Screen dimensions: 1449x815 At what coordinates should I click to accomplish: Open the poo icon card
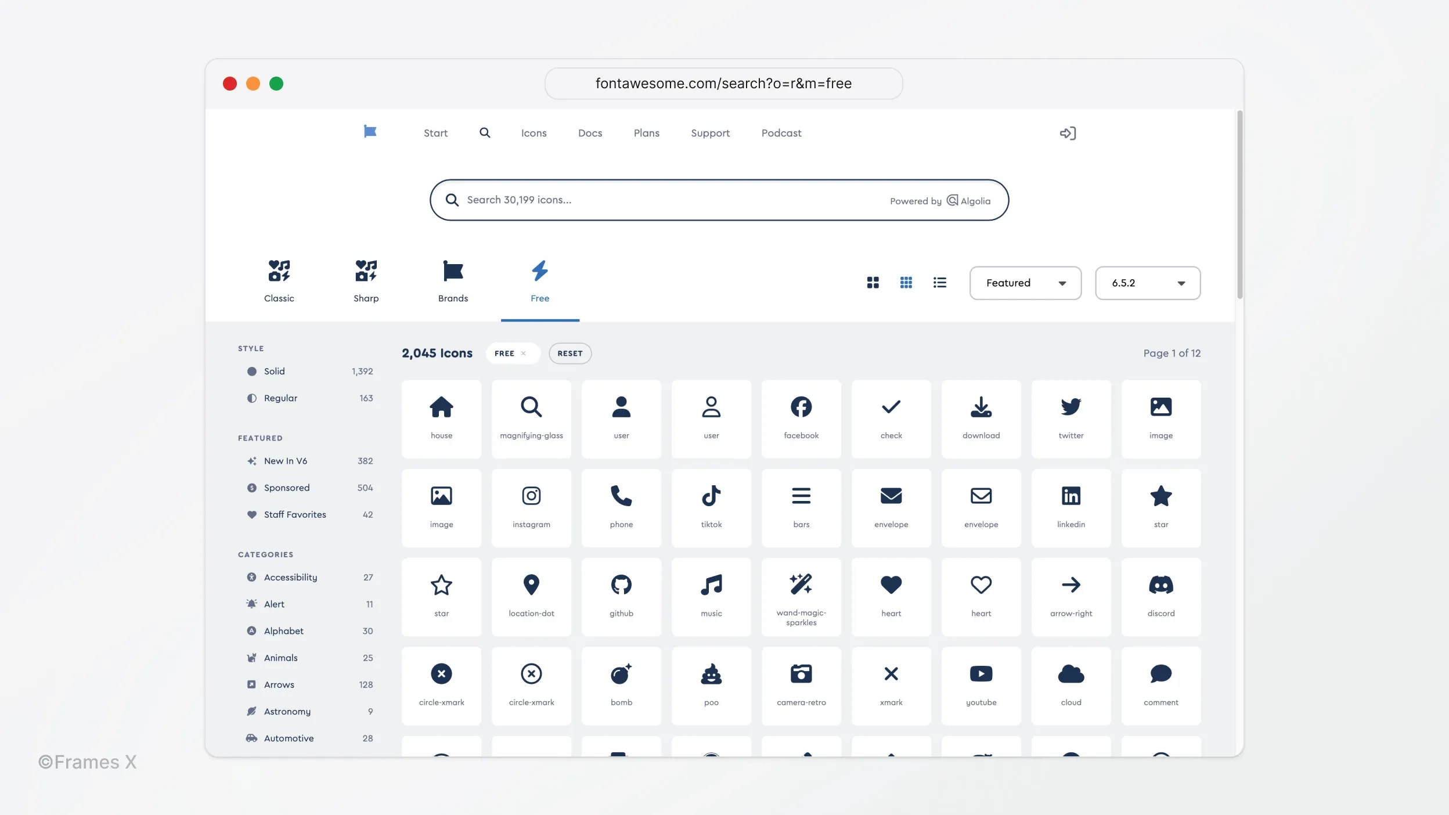tap(711, 686)
